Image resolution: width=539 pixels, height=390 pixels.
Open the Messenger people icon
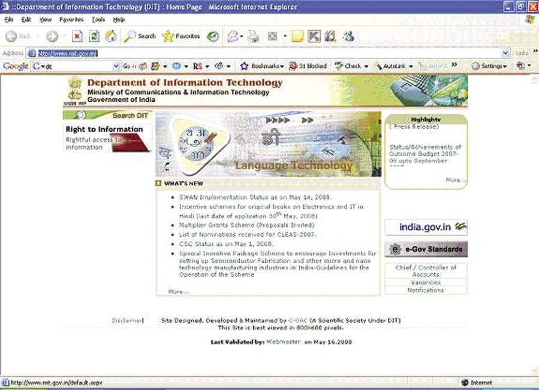click(x=348, y=36)
